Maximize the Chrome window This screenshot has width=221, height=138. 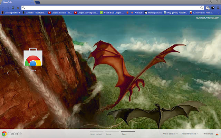click(x=211, y=2)
